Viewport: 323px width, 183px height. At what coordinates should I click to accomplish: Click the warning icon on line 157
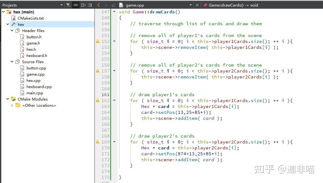[x=98, y=71]
